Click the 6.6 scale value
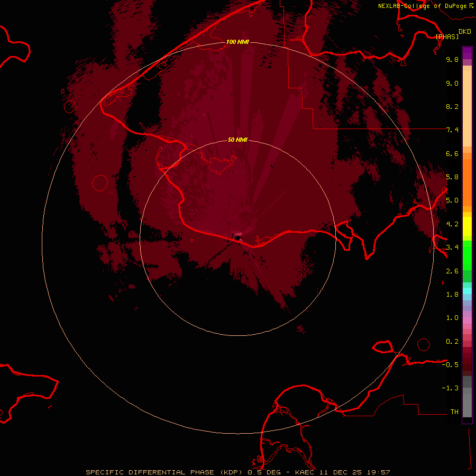The image size is (476, 476). 452,153
